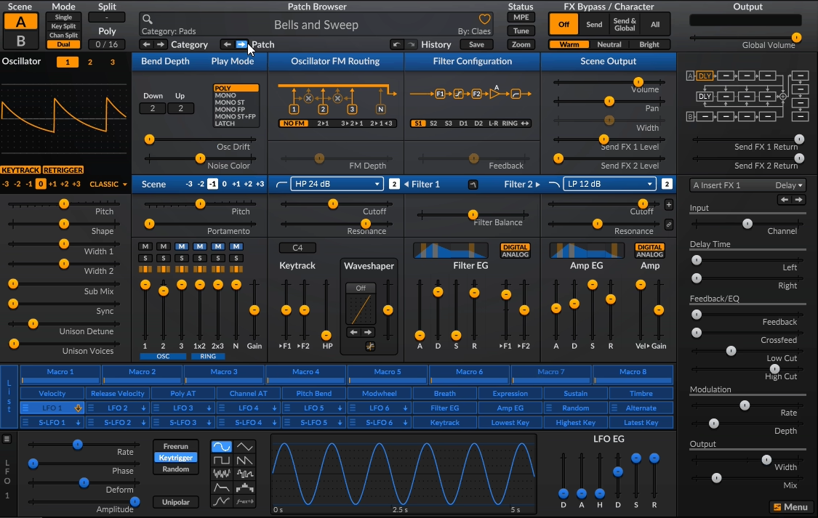Mark patch as favorite with heart icon
The width and height of the screenshot is (818, 518).
[485, 20]
